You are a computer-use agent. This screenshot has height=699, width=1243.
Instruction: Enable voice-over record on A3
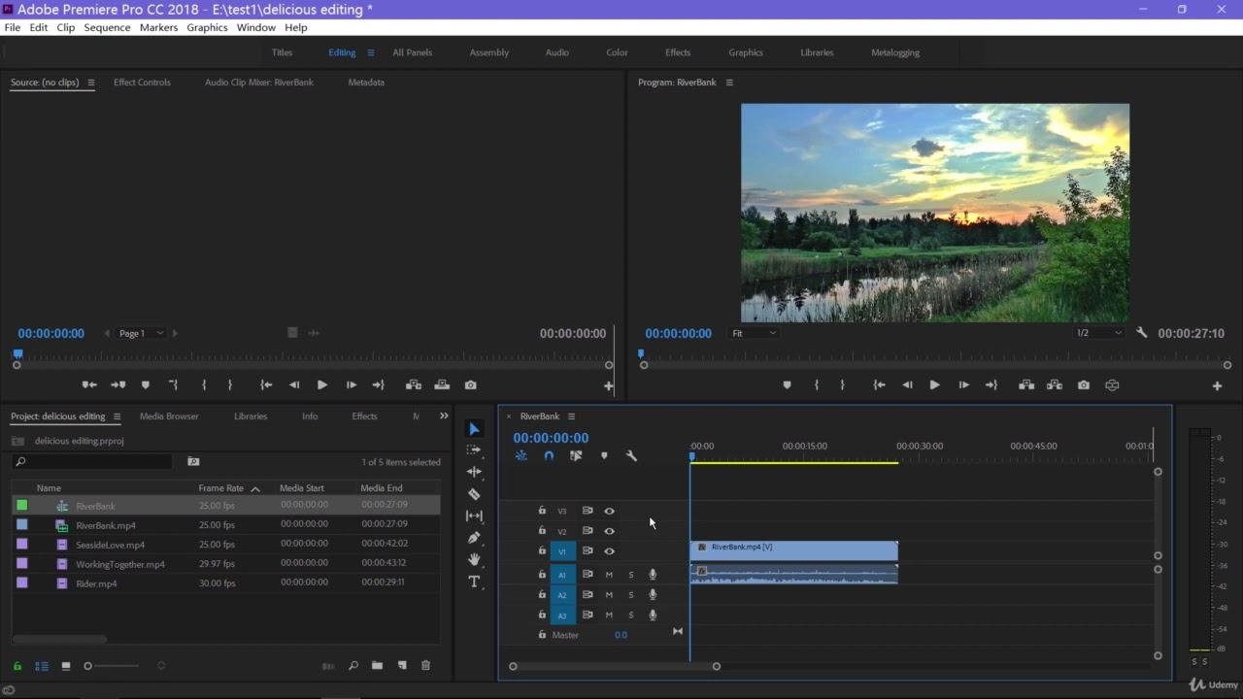tap(653, 616)
